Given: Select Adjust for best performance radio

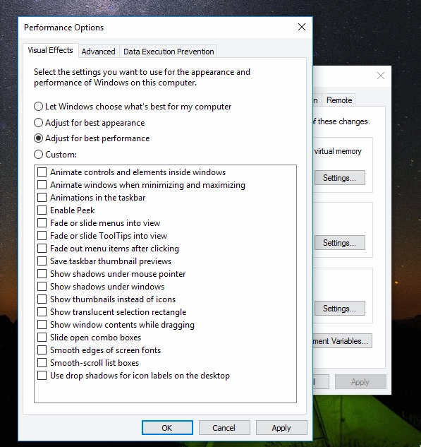Looking at the screenshot, I should click(38, 138).
